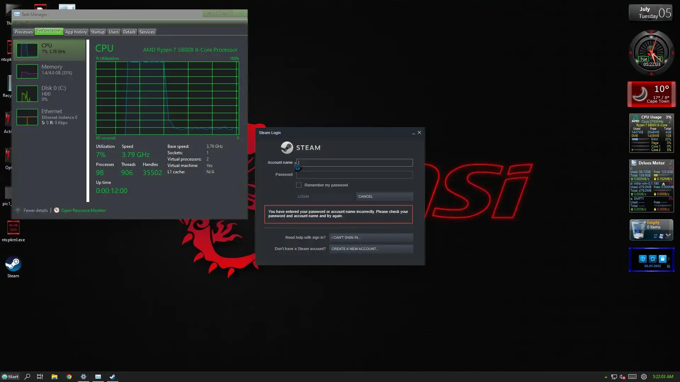Tick the Remember my password checkbox
Viewport: 680px width, 382px height.
(299, 185)
